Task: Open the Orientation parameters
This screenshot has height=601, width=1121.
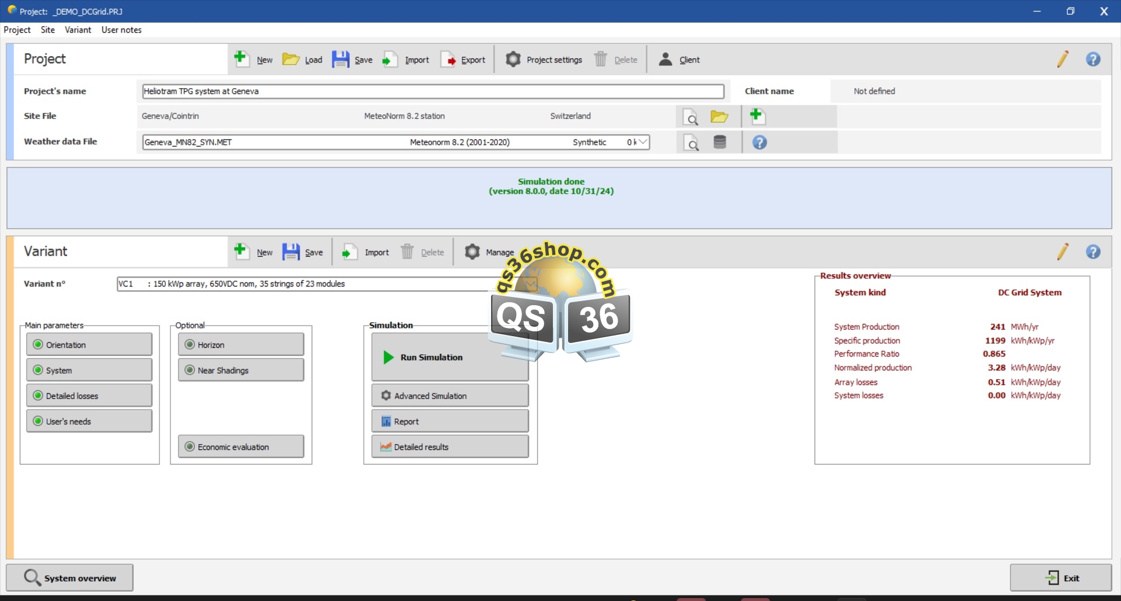Action: coord(89,344)
